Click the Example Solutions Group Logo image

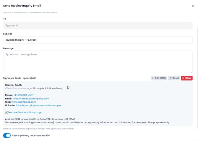point(23,112)
